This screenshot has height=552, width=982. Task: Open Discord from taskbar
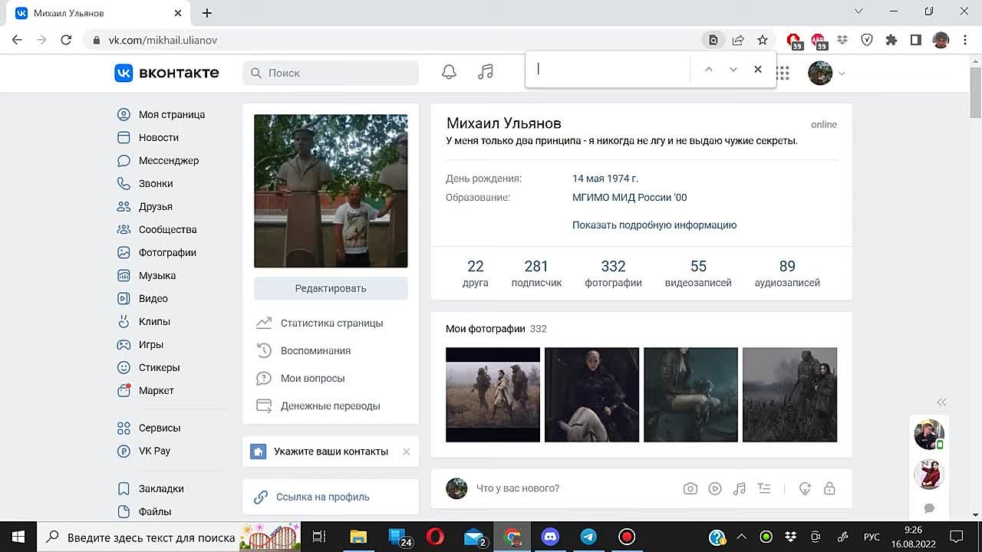point(550,537)
